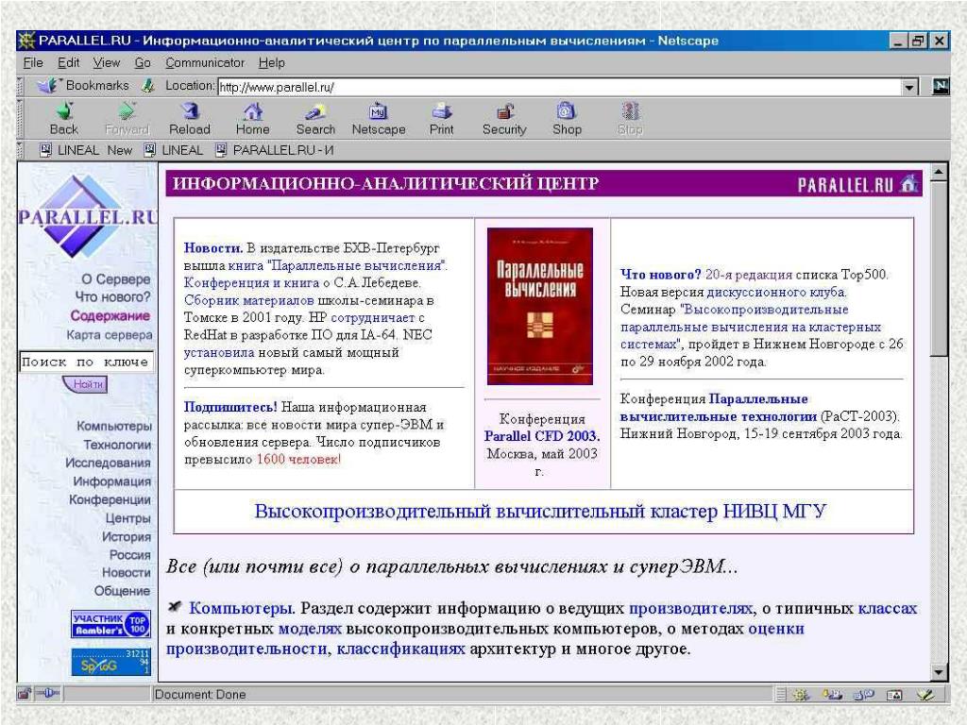Open the View menu
This screenshot has height=725, width=967.
tap(107, 63)
